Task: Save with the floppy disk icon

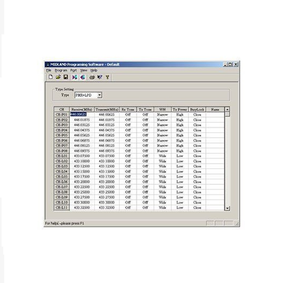Action: click(x=66, y=77)
